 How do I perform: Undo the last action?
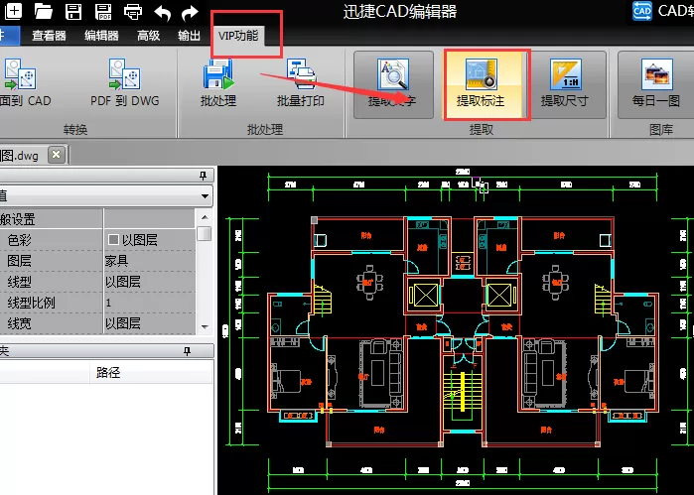[x=162, y=12]
